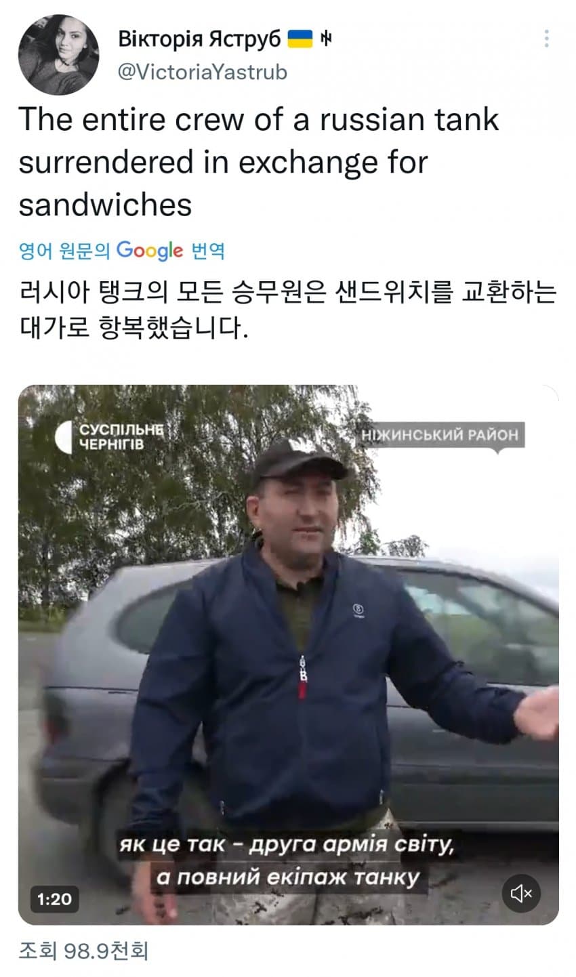Open Вікторія Яструб's profile avatar
The width and height of the screenshot is (576, 977).
(x=58, y=54)
